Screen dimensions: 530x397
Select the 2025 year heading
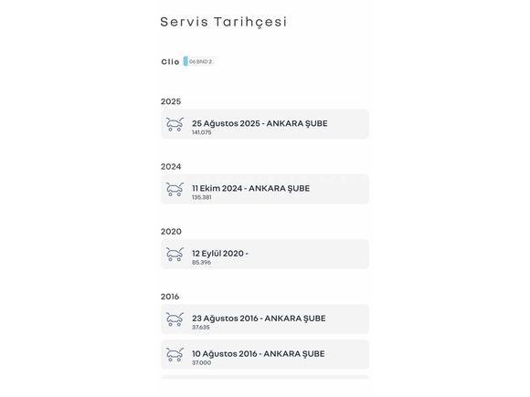(171, 101)
